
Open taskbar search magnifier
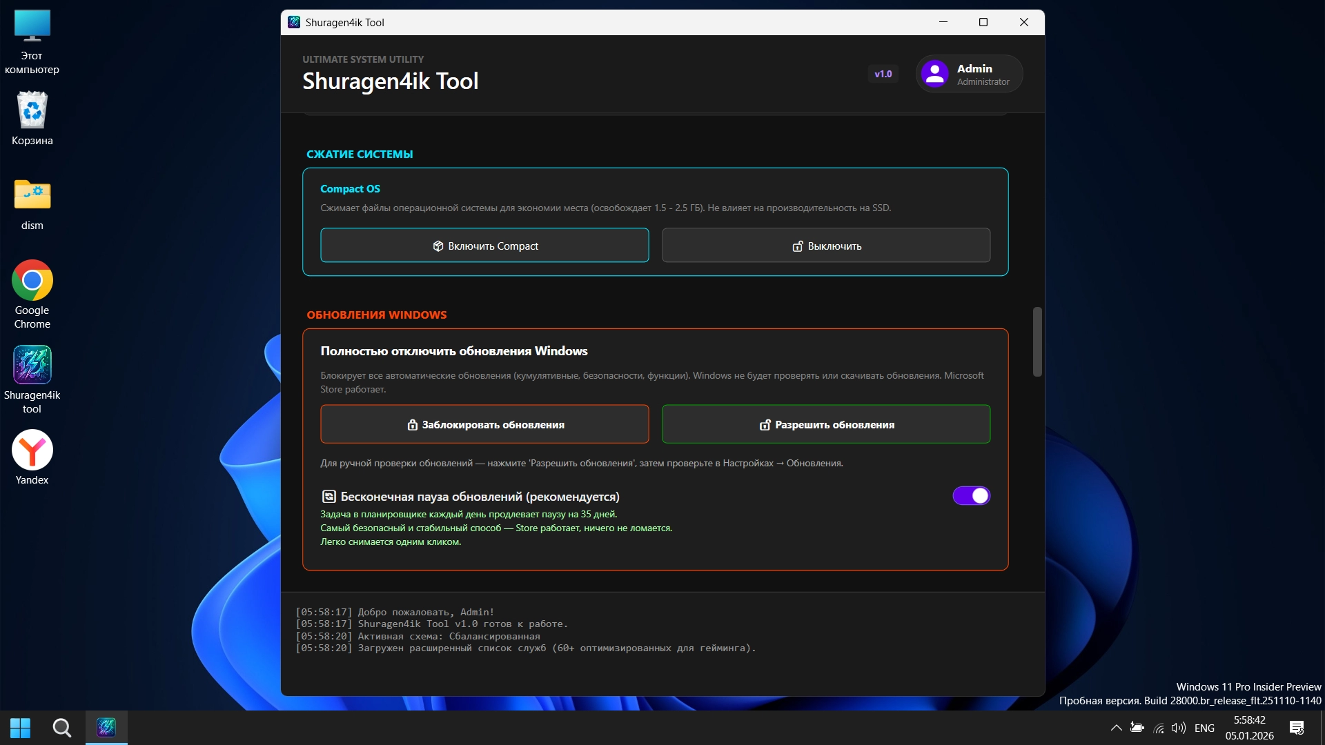pos(62,728)
